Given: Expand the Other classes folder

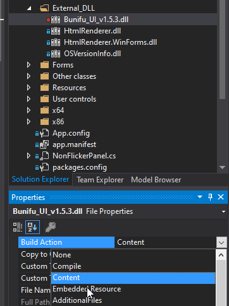Looking at the screenshot, I should [29, 76].
